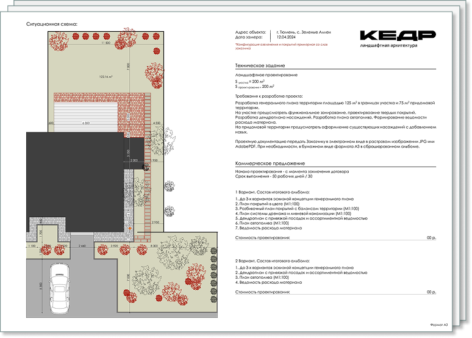The width and height of the screenshot is (472, 338).
Task: Click '2 Вариант. Состав итогового альбома' heading
Action: click(x=273, y=260)
